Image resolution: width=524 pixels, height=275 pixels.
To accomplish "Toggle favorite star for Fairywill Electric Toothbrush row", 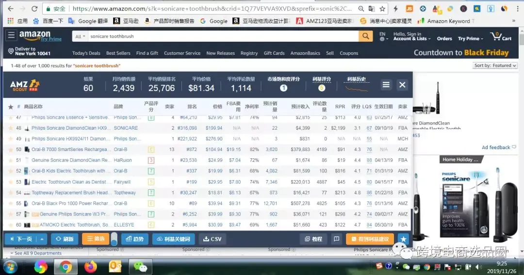I will click(11, 182).
